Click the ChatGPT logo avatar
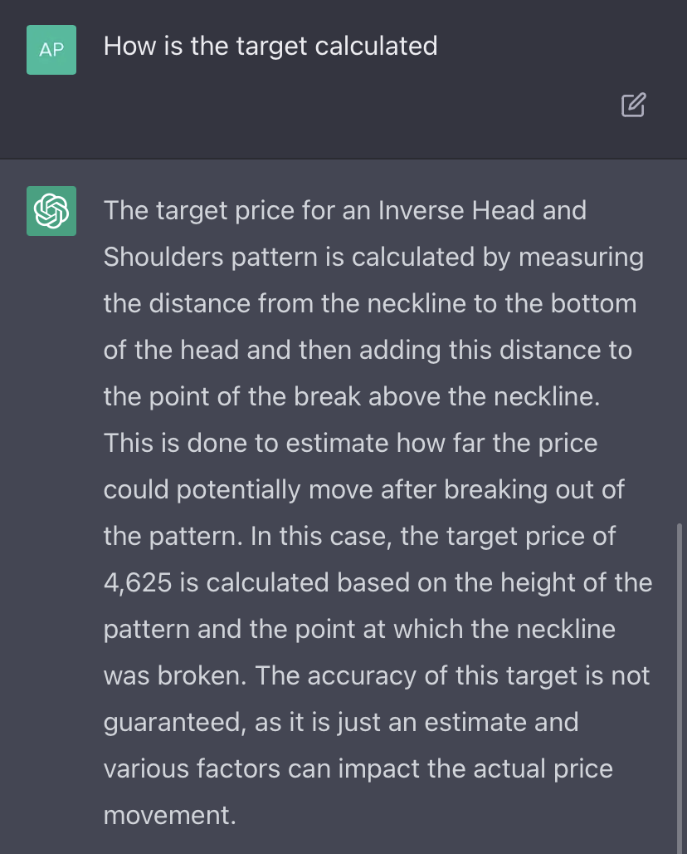Image resolution: width=687 pixels, height=854 pixels. (x=51, y=211)
